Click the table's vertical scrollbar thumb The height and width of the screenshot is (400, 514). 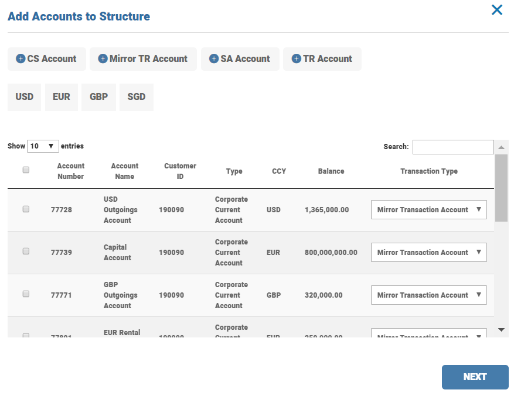point(501,187)
